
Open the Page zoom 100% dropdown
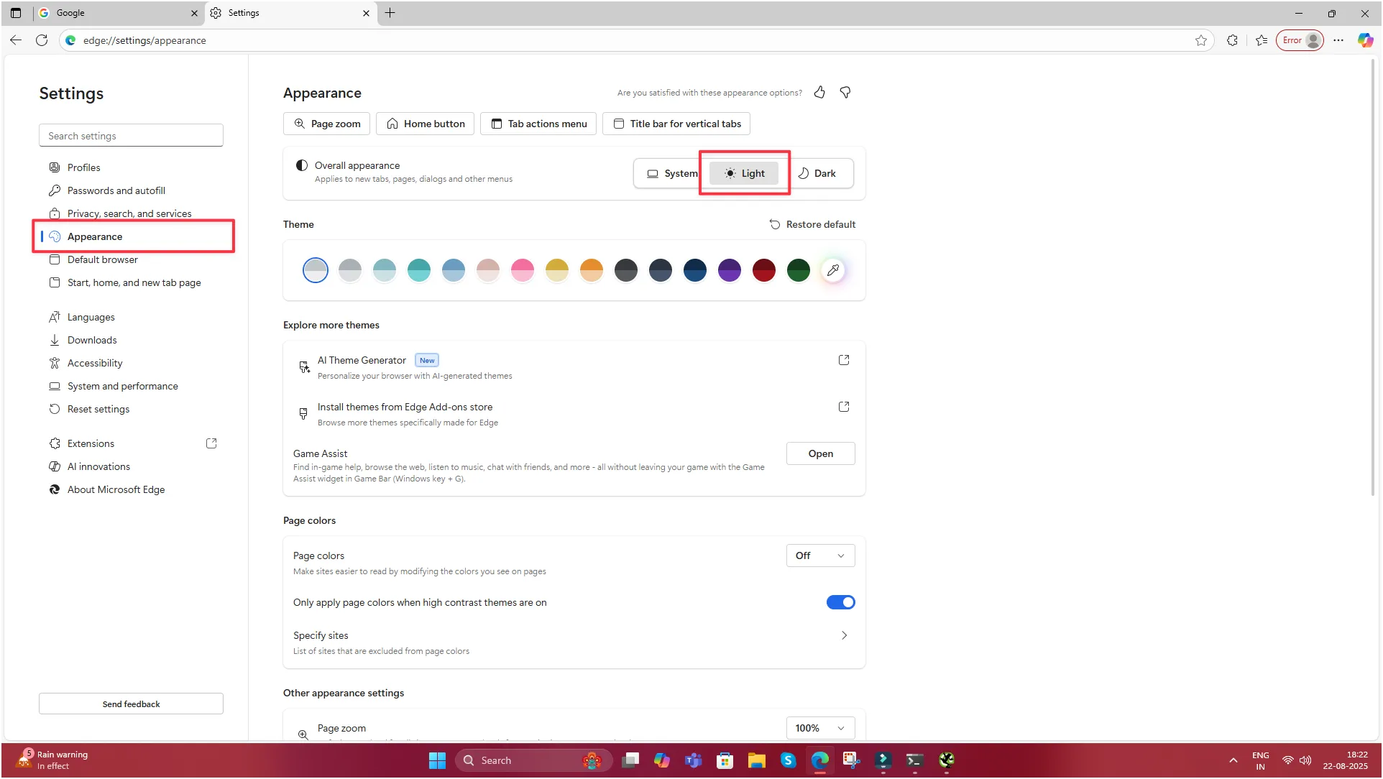click(x=820, y=728)
